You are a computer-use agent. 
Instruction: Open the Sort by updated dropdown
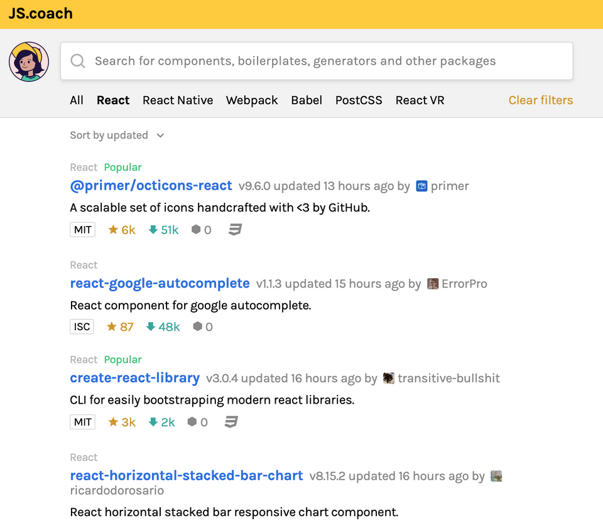pyautogui.click(x=117, y=135)
